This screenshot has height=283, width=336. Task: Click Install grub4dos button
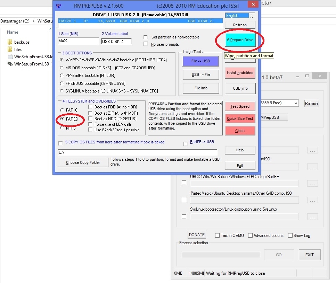pos(240,73)
